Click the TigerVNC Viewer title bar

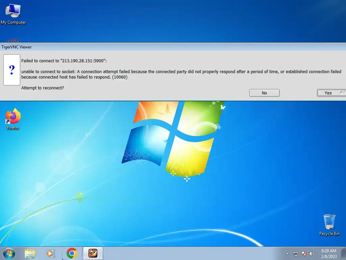(173, 47)
